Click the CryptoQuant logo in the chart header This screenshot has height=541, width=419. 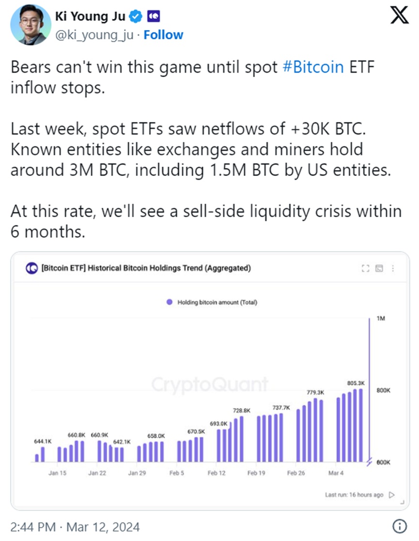coord(31,268)
